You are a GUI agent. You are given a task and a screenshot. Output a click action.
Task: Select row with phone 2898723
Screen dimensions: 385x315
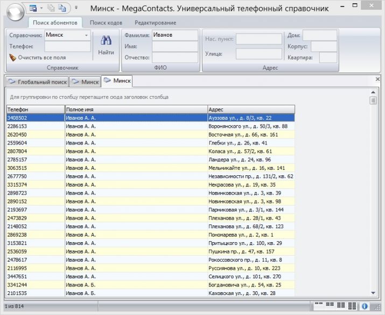coord(151,193)
